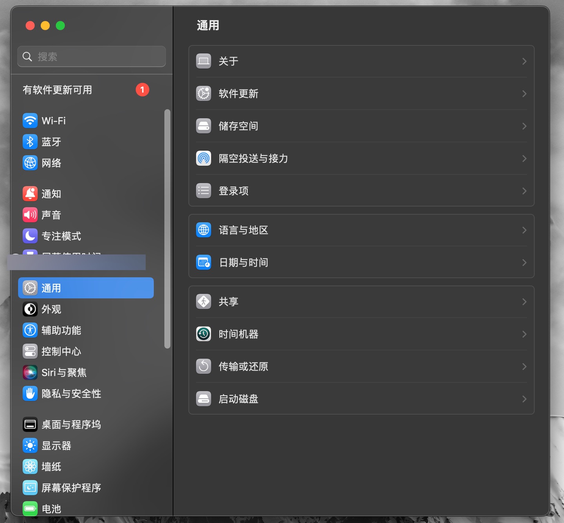564x523 pixels.
Task: Expand the 储存空间 (Storage) row
Action: 361,126
